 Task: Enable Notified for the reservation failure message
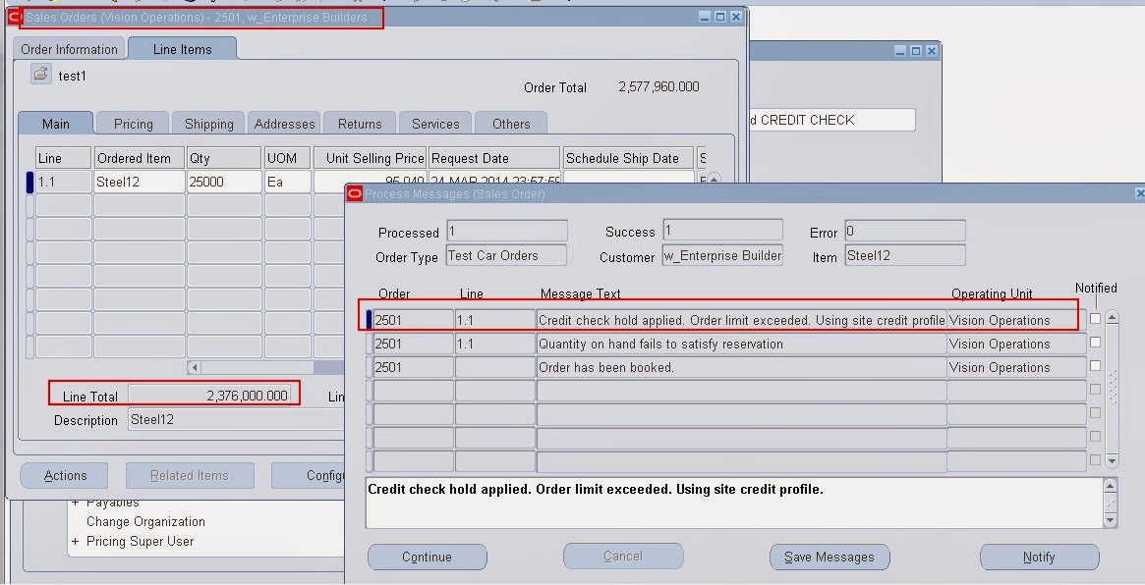click(x=1095, y=343)
